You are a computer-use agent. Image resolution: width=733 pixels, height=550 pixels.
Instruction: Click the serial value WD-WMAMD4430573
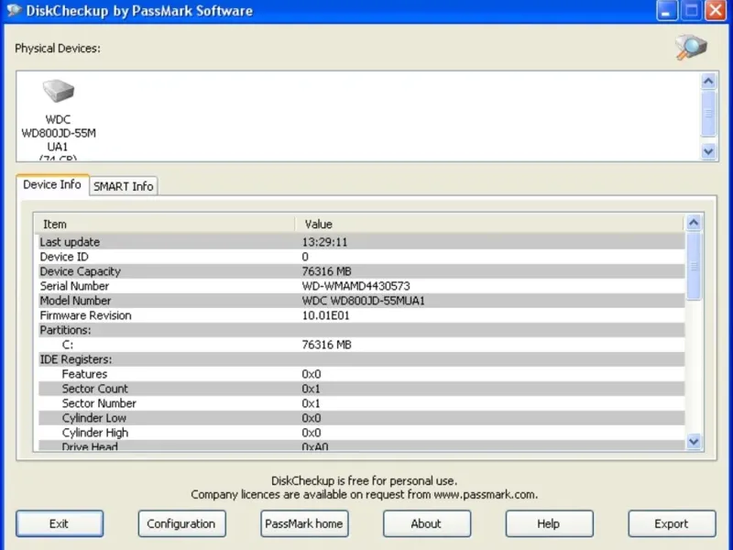click(x=356, y=286)
